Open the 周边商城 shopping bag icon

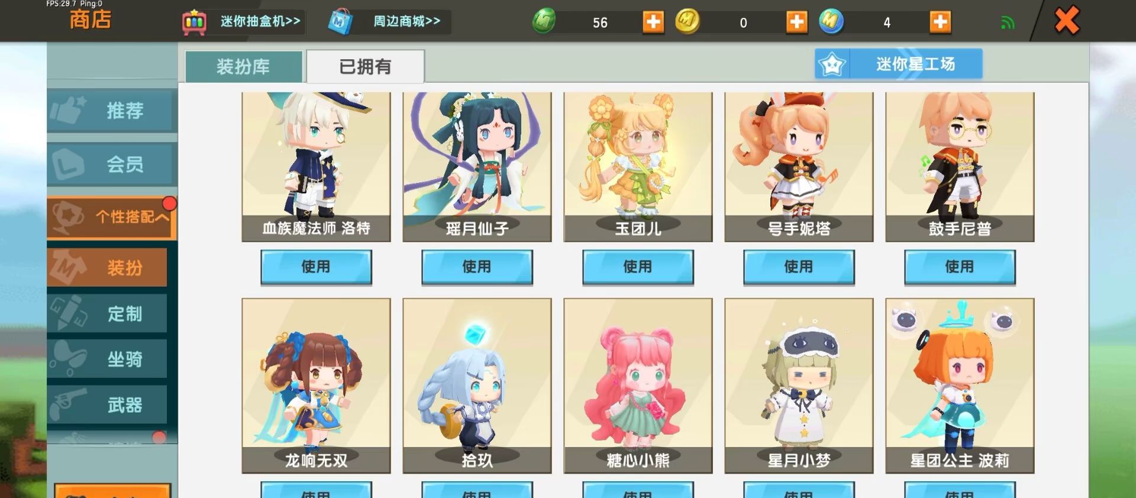[x=341, y=22]
